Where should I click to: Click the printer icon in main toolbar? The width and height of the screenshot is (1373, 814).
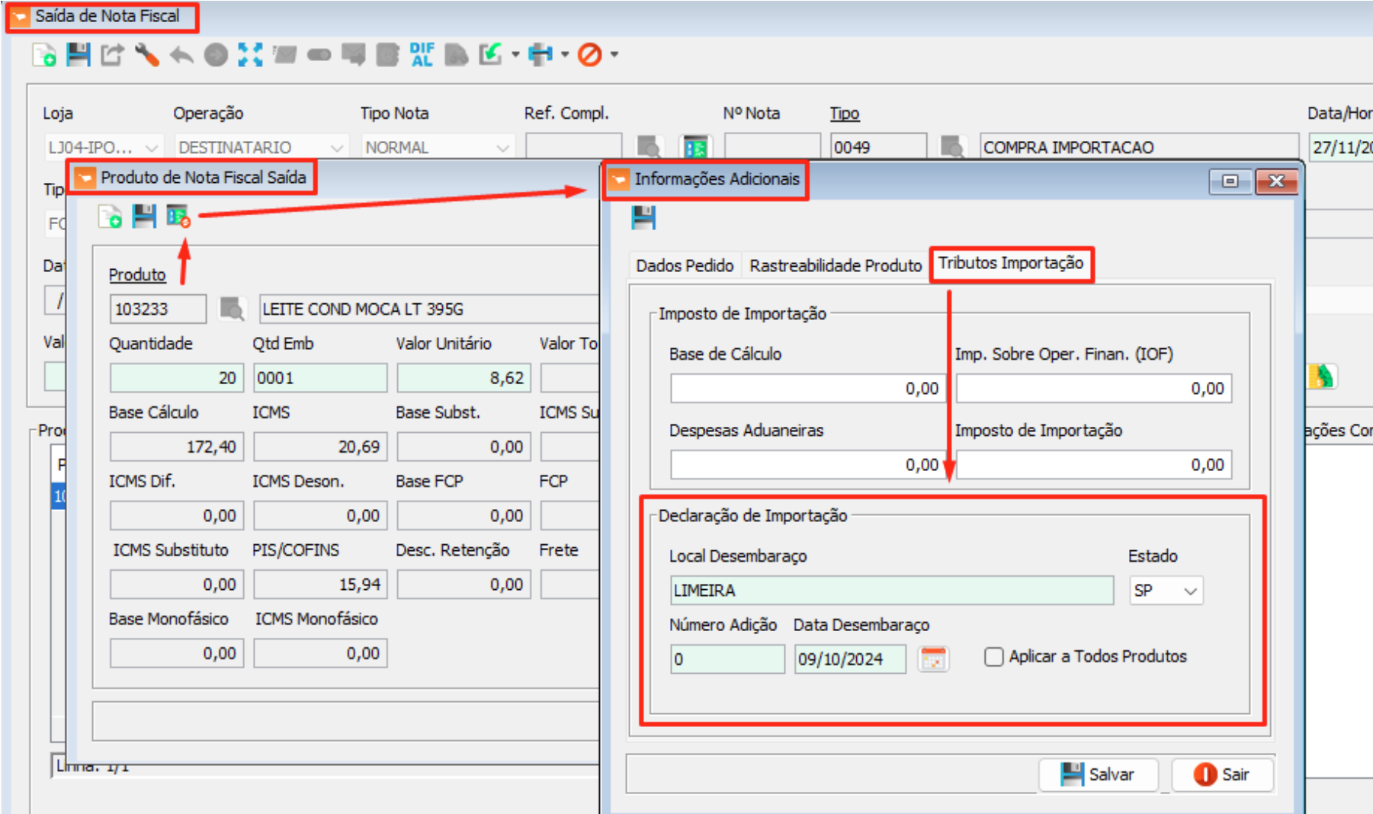pos(541,55)
